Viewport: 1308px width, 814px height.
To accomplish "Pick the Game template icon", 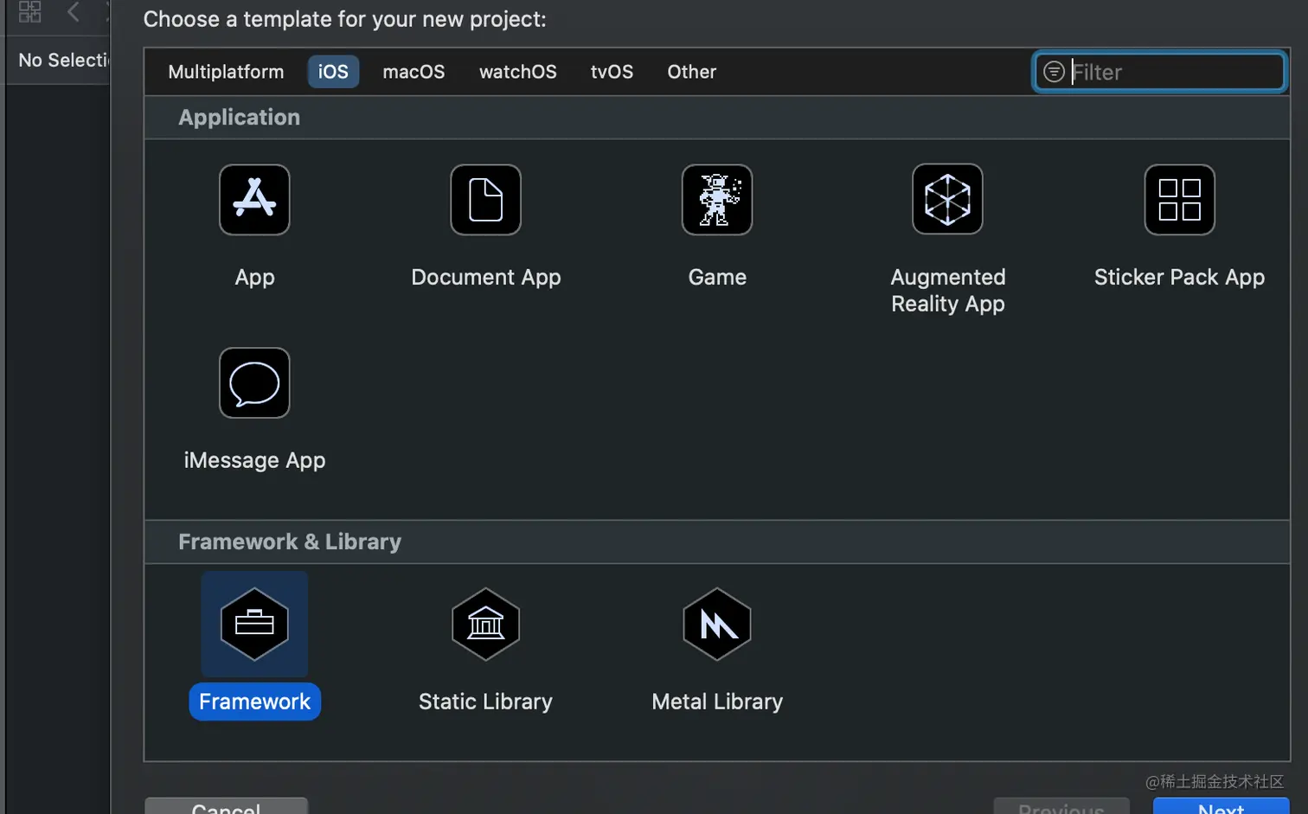I will (717, 200).
